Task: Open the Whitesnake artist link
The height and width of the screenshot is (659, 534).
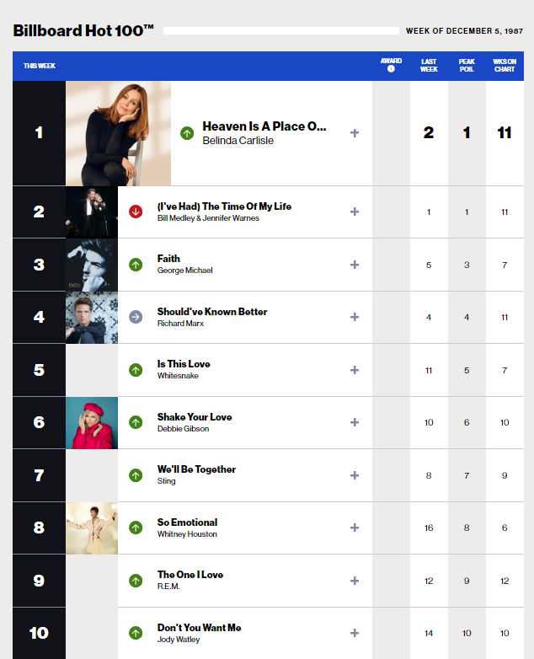Action: [x=178, y=376]
